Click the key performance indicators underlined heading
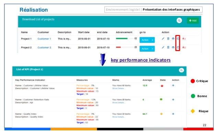This screenshot has height=131, width=219. point(141,60)
